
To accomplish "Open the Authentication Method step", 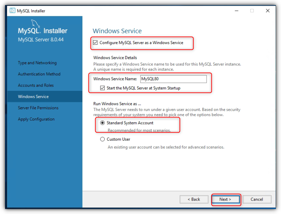I will click(x=39, y=74).
